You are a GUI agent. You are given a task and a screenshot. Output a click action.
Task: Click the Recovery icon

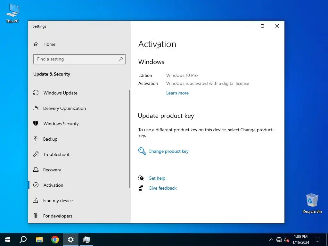[x=36, y=170]
